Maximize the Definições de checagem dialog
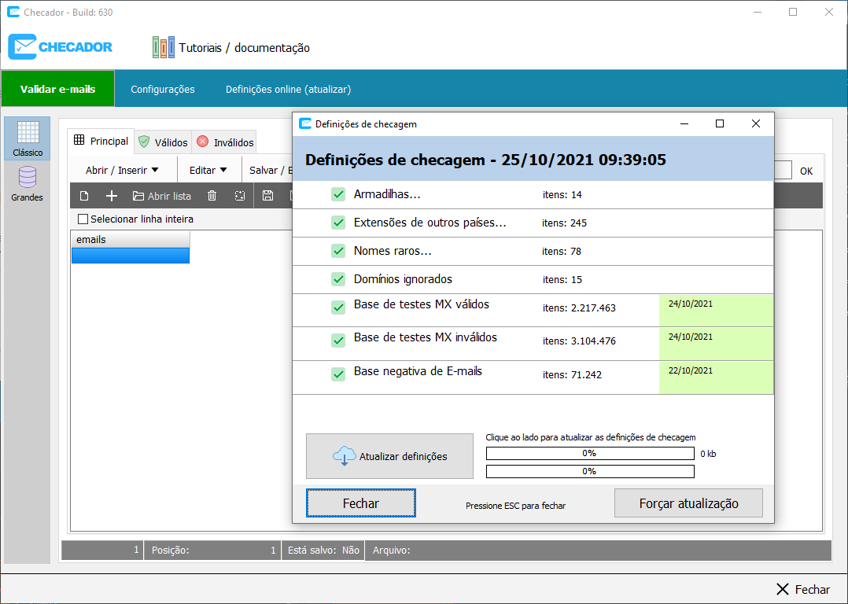This screenshot has width=848, height=604. (719, 123)
